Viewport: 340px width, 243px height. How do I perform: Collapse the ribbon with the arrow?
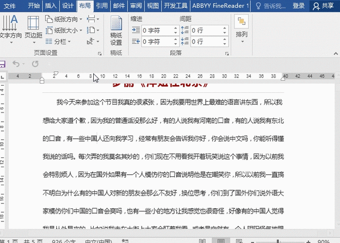336,53
